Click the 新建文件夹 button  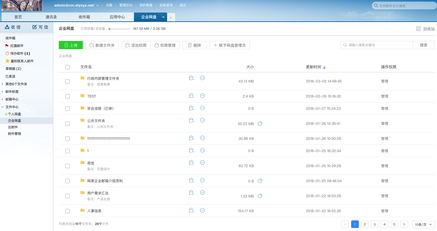102,45
